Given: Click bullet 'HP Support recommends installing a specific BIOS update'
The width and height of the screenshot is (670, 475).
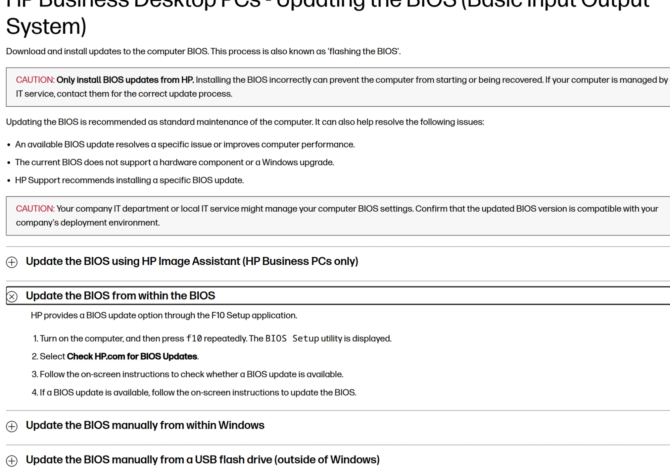Looking at the screenshot, I should click(x=129, y=180).
